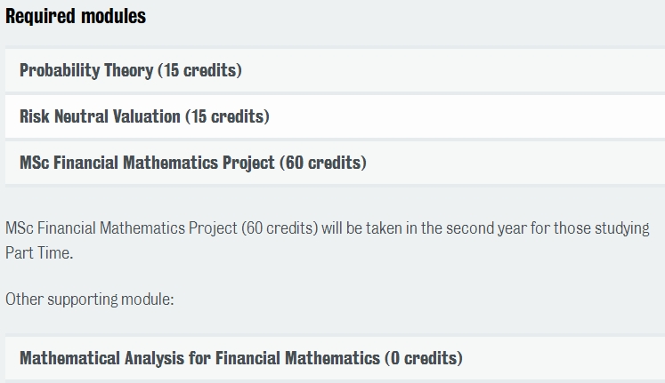Click (60 credits) in the bold project title
Image resolution: width=665 pixels, height=383 pixels.
[323, 163]
